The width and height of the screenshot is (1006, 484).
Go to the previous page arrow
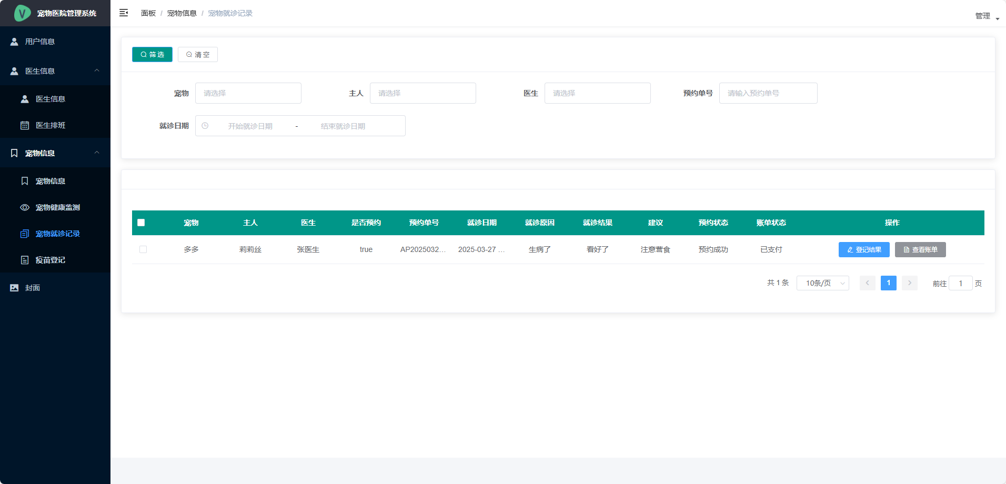click(x=868, y=283)
